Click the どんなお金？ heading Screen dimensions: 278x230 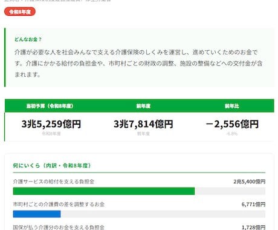(28, 39)
